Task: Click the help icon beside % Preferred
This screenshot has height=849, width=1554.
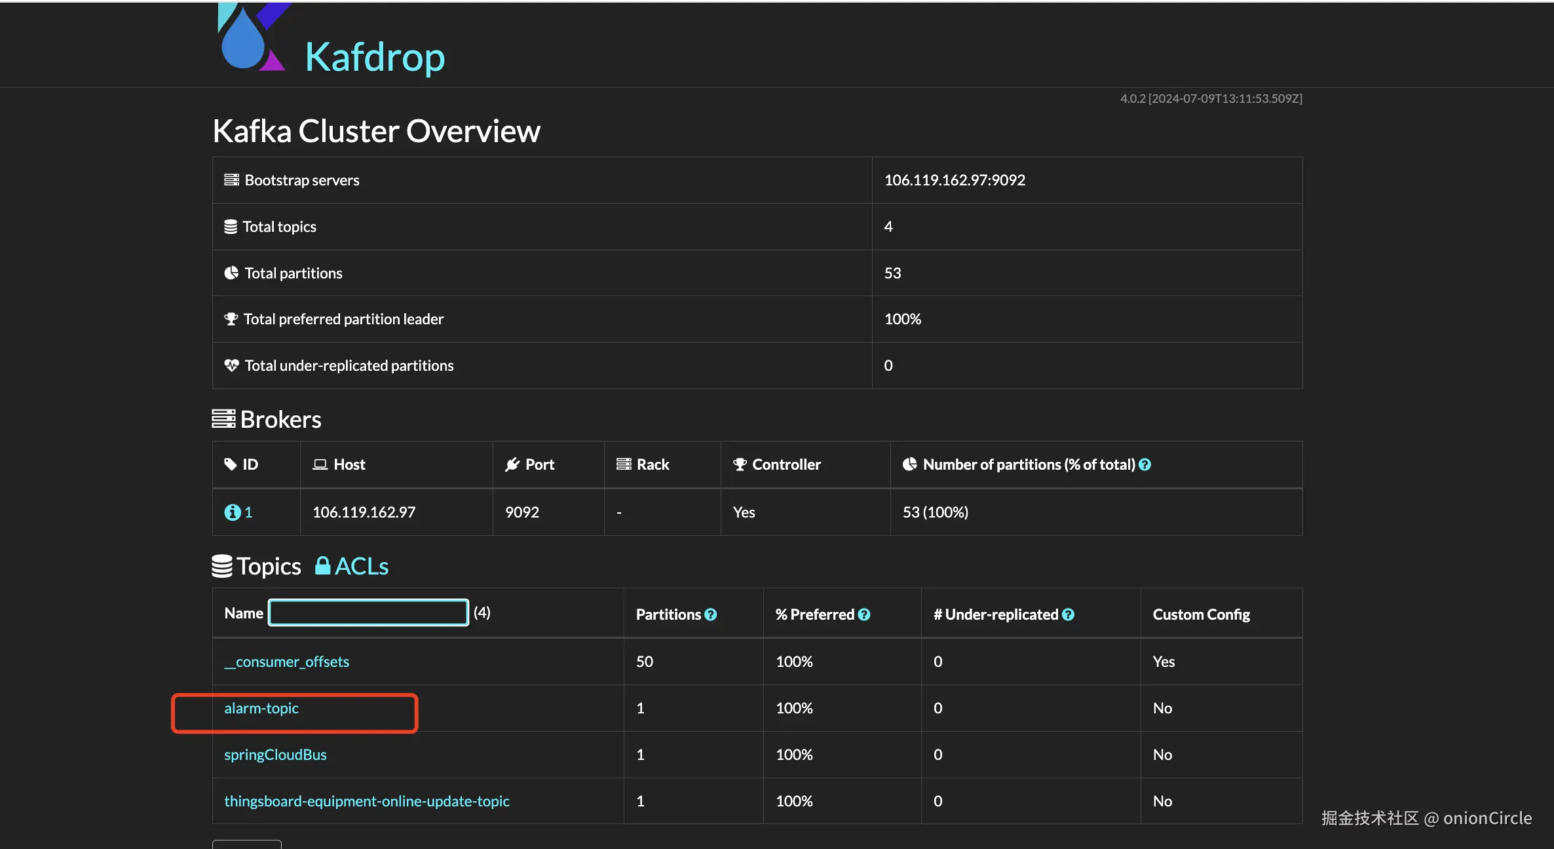Action: click(864, 614)
